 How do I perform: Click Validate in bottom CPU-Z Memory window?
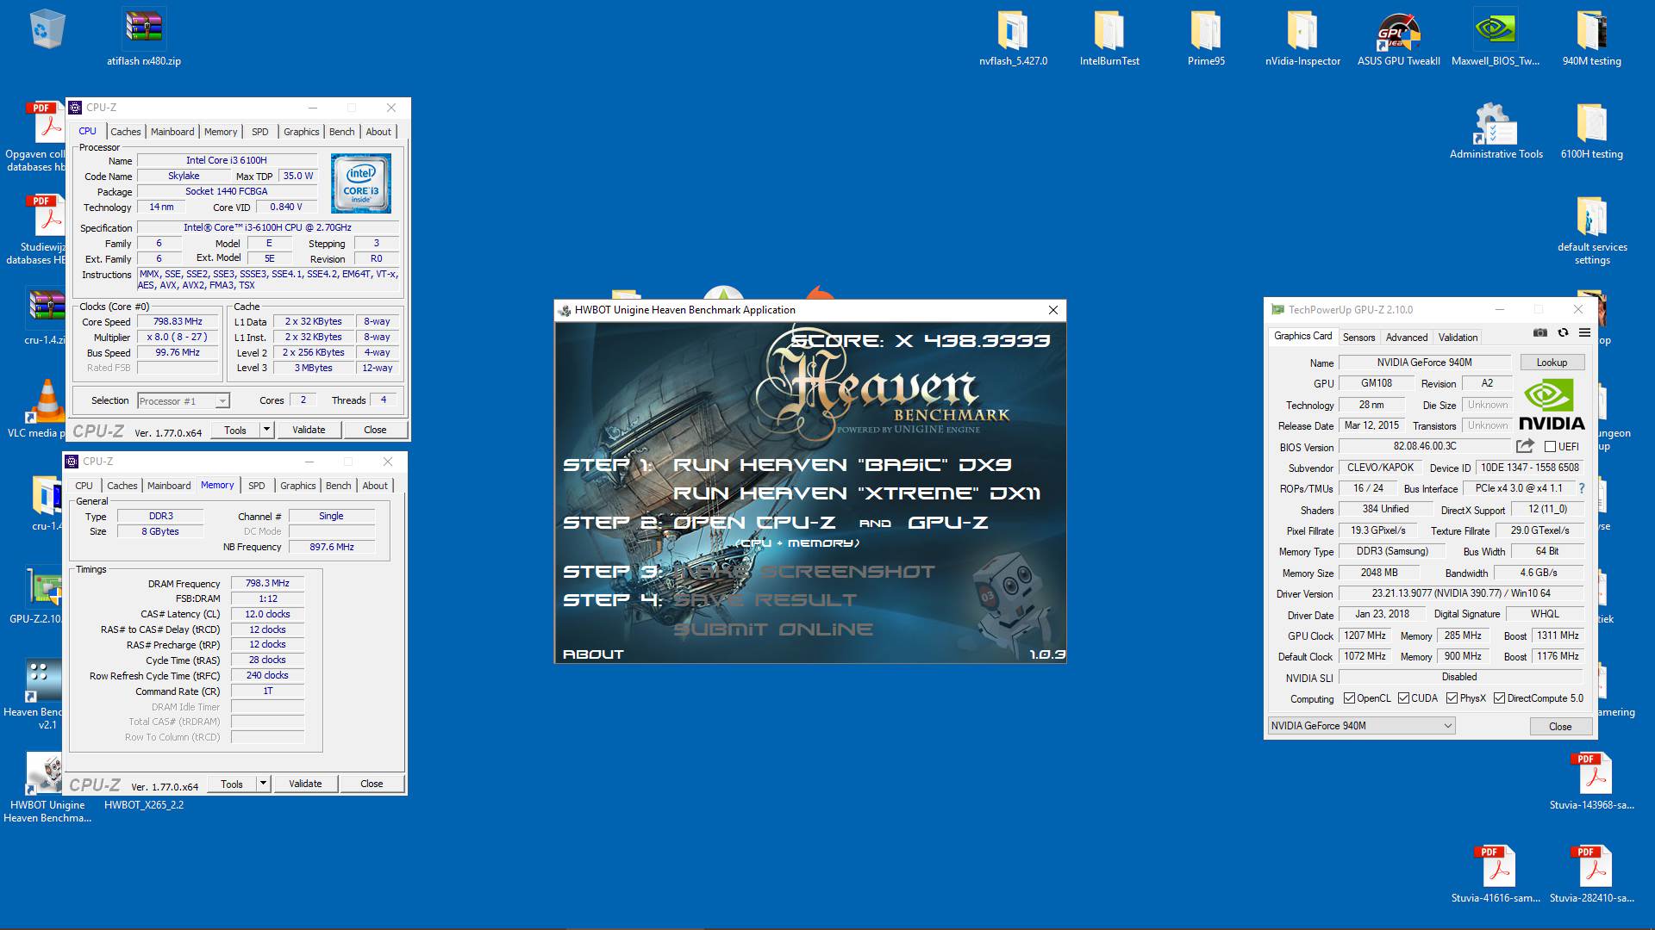pyautogui.click(x=305, y=784)
